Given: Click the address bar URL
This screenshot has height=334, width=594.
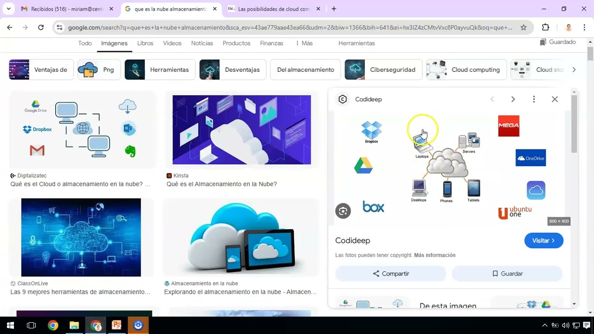Looking at the screenshot, I should [x=290, y=27].
